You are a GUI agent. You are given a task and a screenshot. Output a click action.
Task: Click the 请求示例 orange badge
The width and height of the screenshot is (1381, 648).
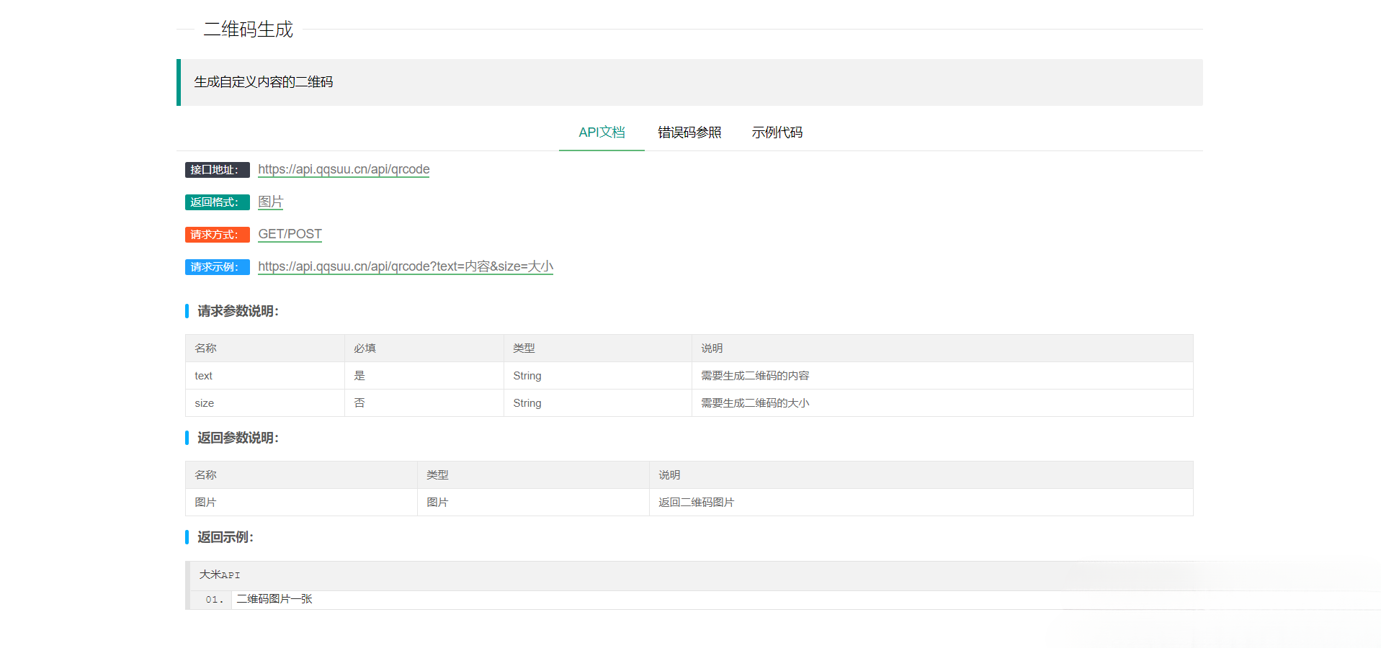coord(217,266)
